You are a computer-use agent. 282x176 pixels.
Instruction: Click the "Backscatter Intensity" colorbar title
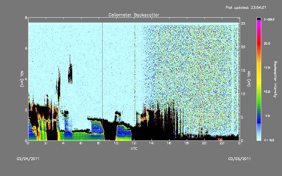[275, 79]
